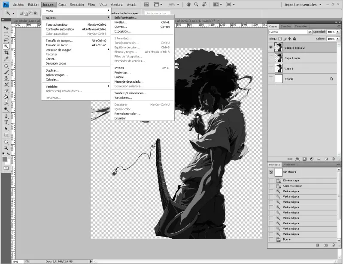This screenshot has height=264, width=343.
Task: Select the Type tool
Action: [6, 122]
